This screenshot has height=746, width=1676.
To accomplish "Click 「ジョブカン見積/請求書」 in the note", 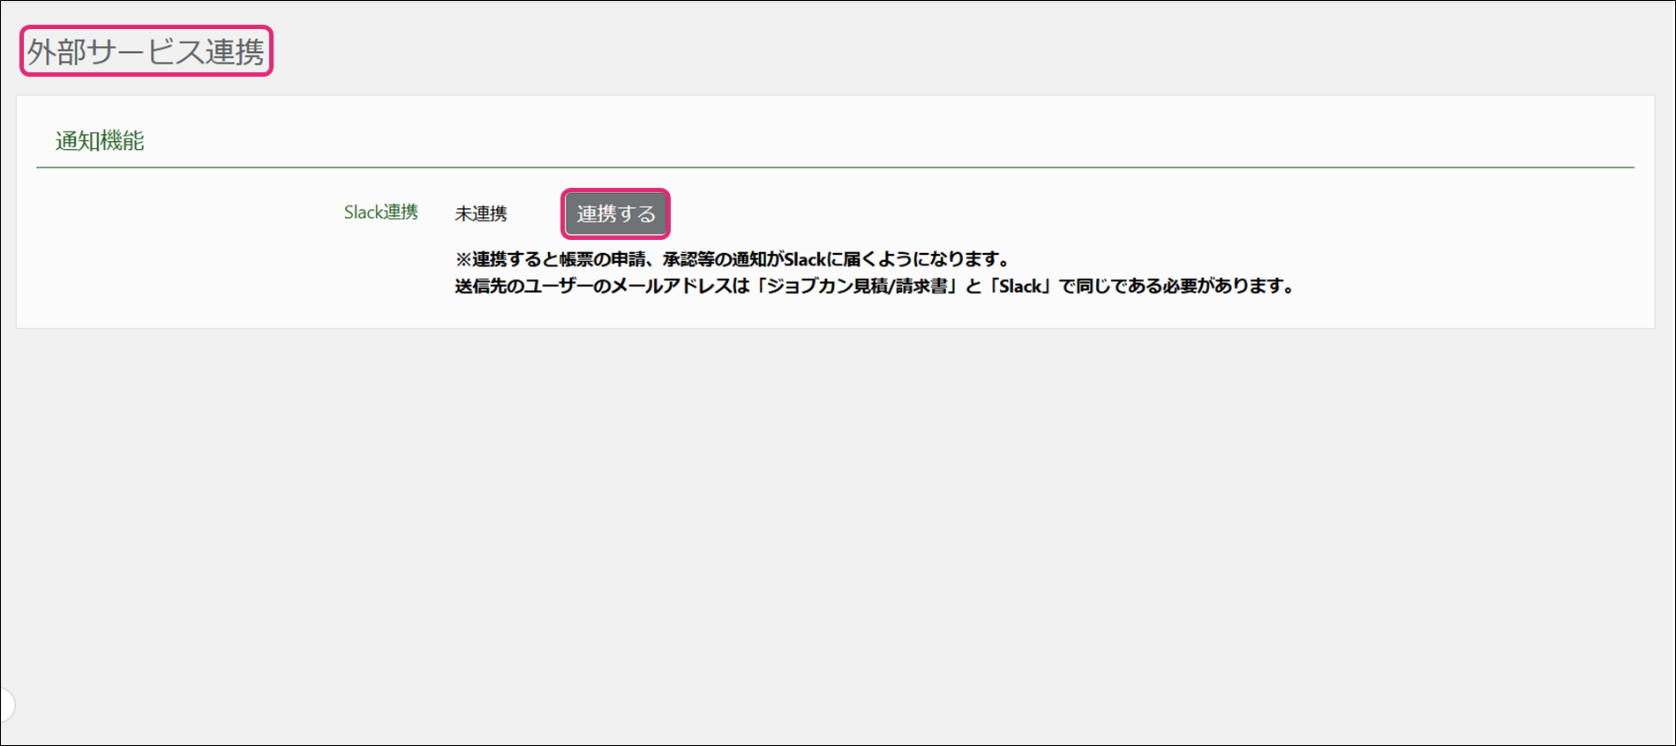I will click(x=858, y=287).
